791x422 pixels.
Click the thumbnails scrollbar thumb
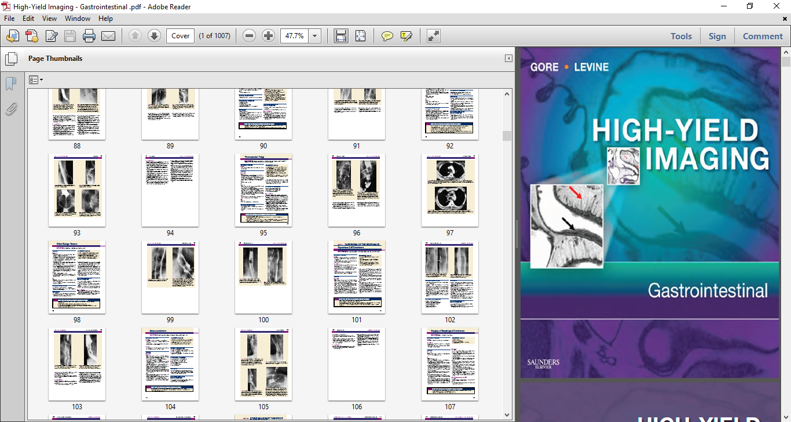507,136
